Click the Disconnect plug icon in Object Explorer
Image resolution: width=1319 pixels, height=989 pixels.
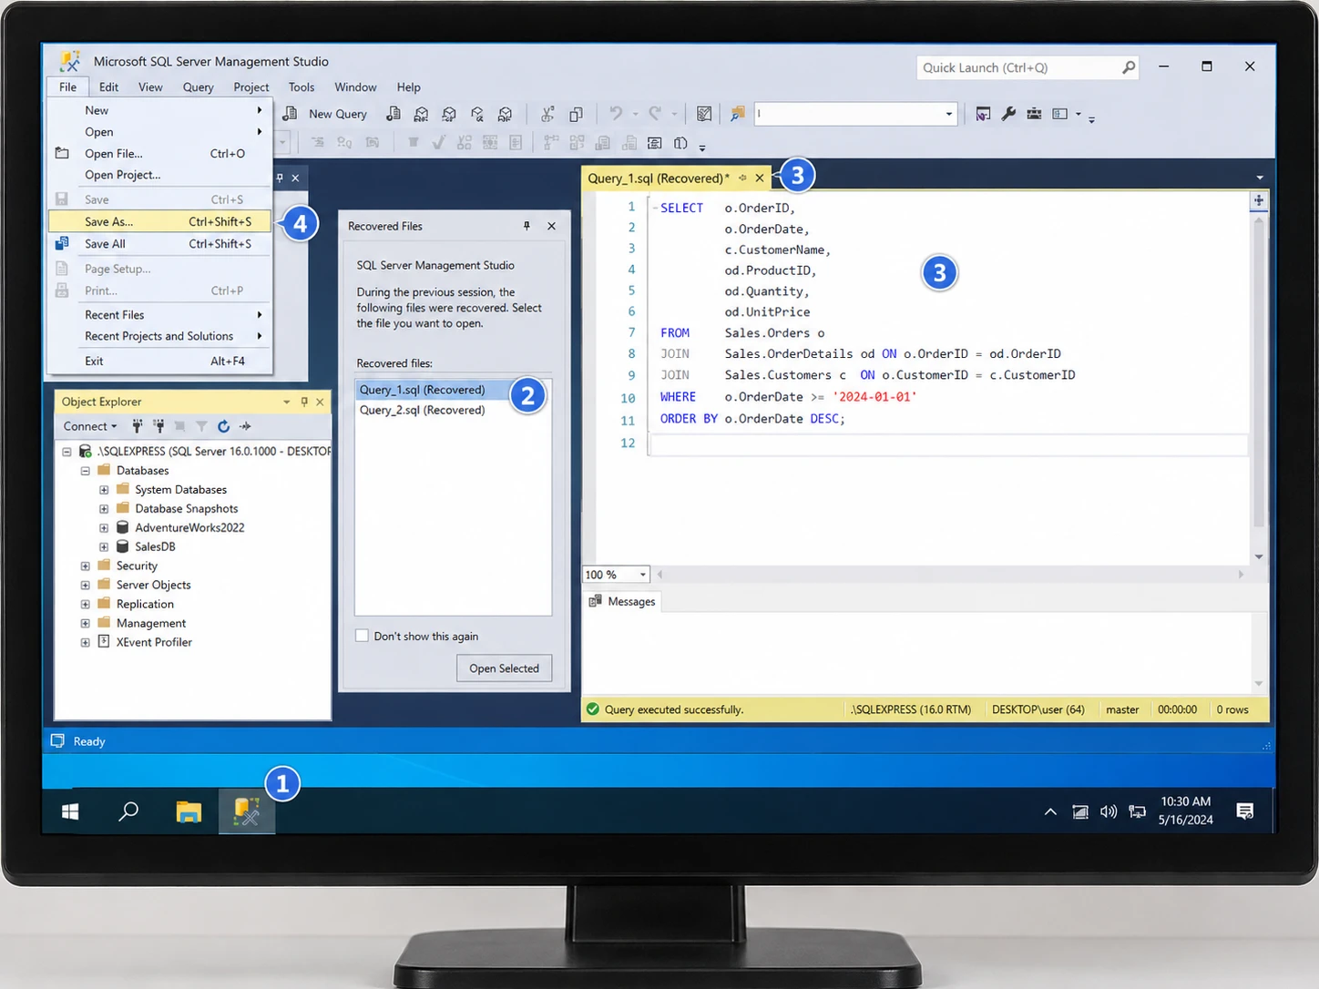pyautogui.click(x=158, y=426)
